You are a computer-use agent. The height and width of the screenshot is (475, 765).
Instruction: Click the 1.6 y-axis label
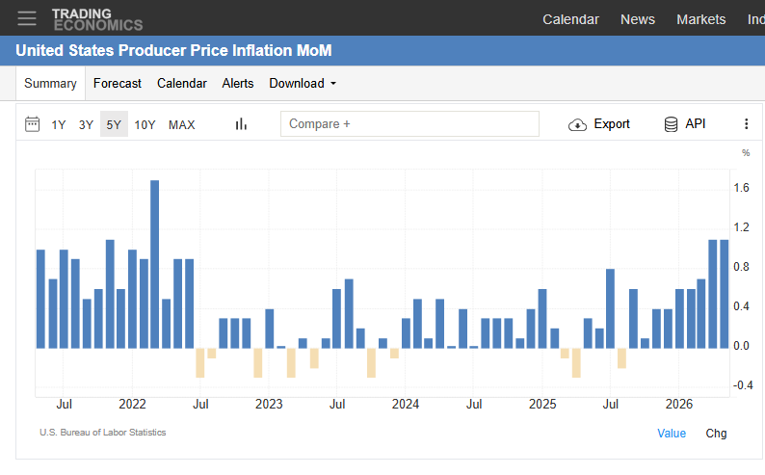741,188
